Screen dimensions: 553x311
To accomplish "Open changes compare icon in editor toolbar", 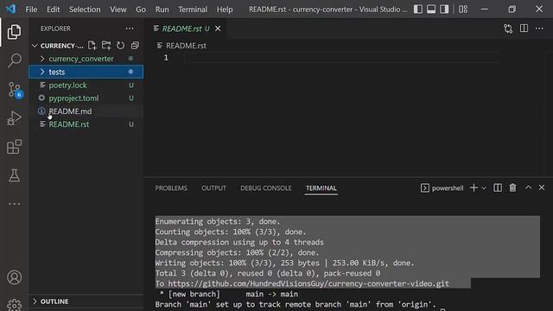I will [x=508, y=29].
